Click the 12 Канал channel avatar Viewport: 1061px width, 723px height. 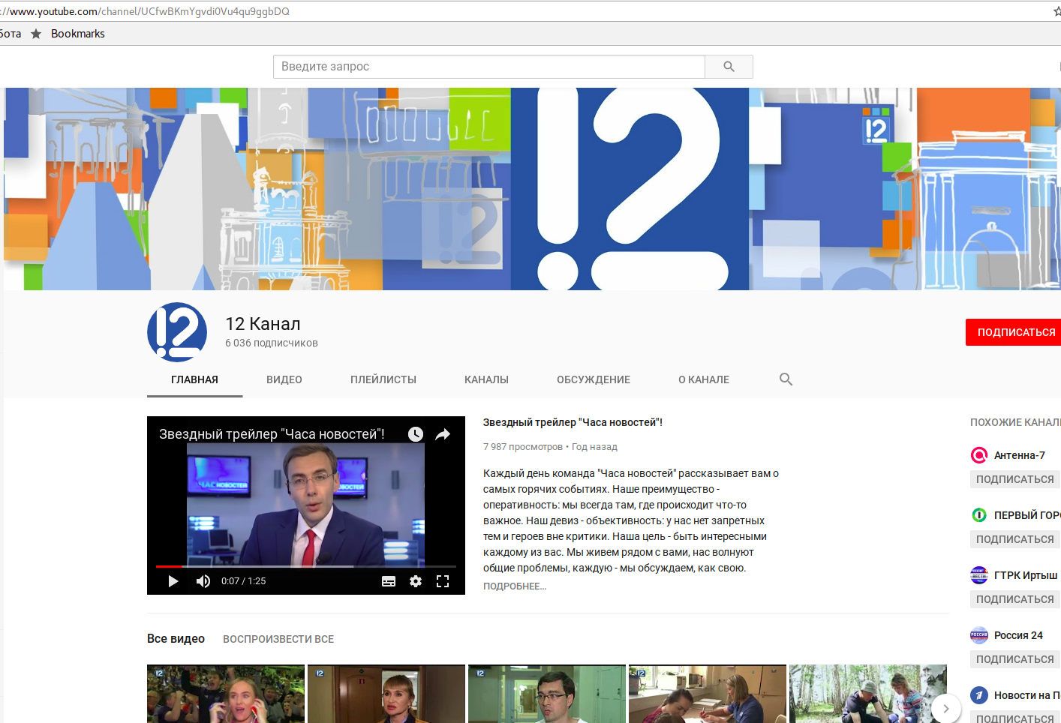click(x=177, y=332)
